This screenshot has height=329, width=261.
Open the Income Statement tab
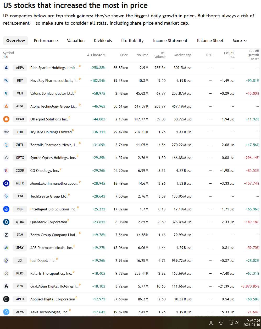[x=170, y=41]
